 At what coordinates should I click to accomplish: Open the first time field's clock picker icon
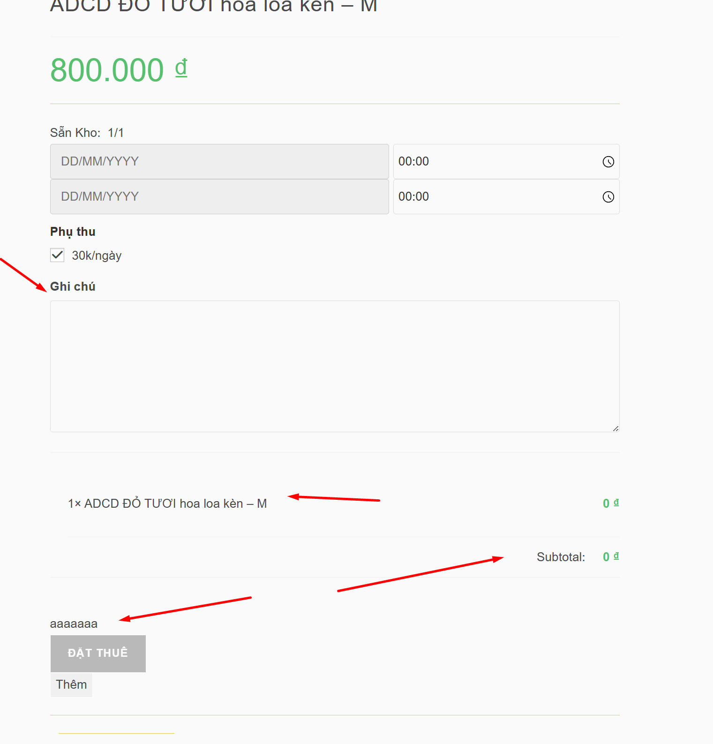608,162
